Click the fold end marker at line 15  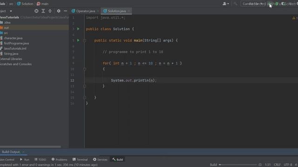(85, 98)
